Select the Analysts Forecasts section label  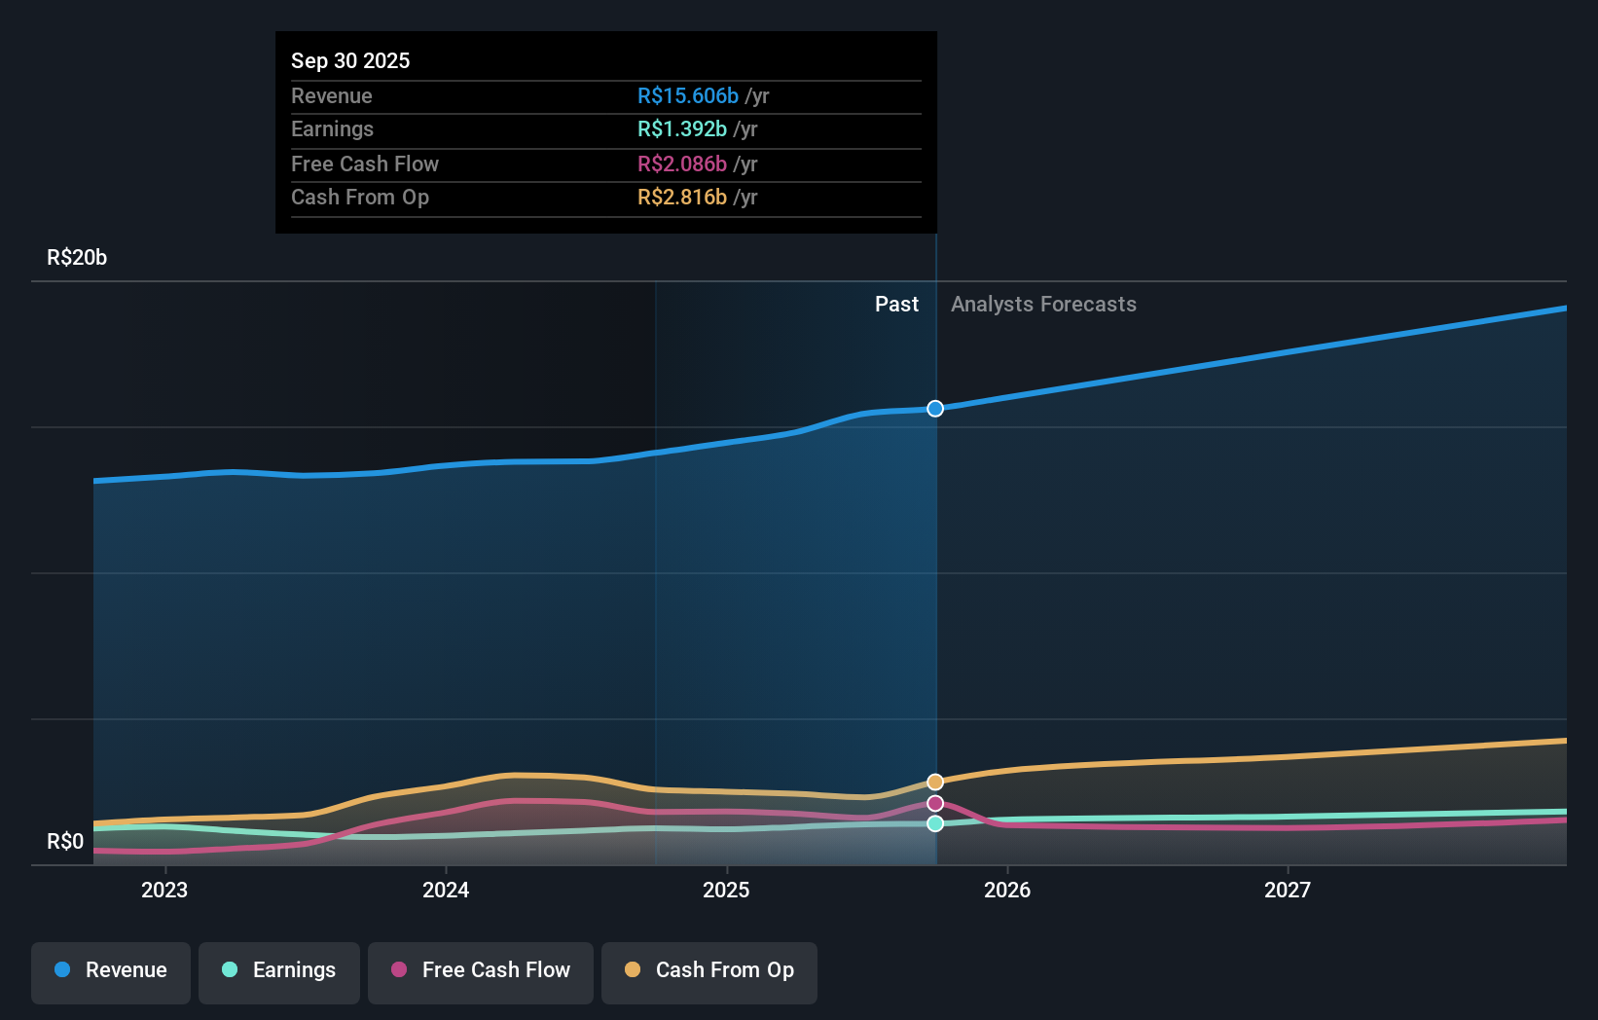[x=1043, y=304]
